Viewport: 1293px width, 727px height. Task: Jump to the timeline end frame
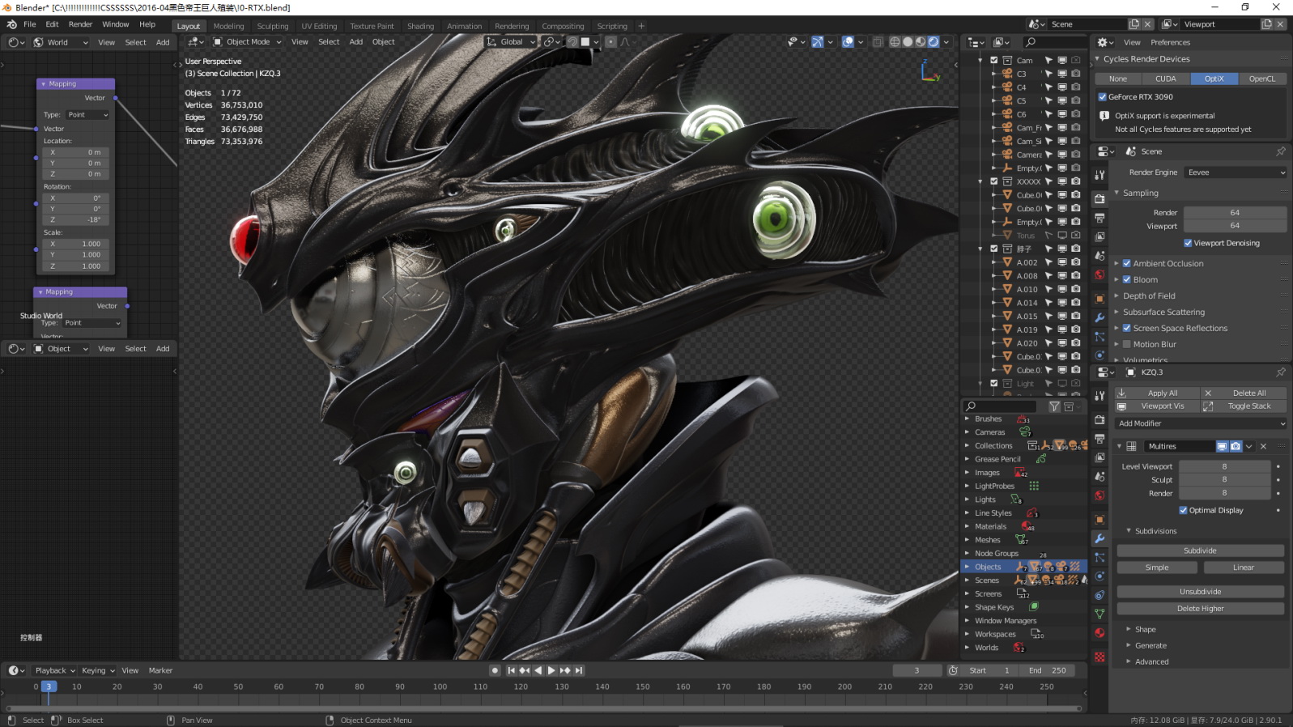[579, 670]
